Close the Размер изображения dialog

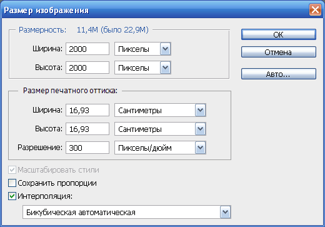pyautogui.click(x=315, y=10)
